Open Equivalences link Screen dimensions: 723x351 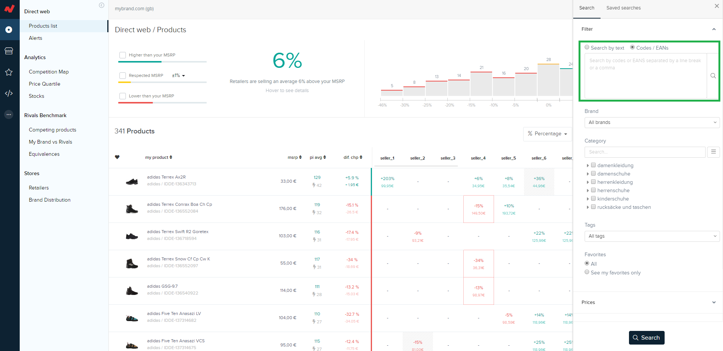[44, 154]
